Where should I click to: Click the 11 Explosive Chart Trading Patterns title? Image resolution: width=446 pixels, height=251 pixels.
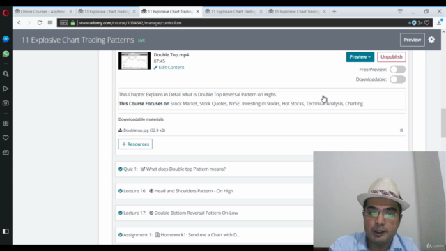77,40
